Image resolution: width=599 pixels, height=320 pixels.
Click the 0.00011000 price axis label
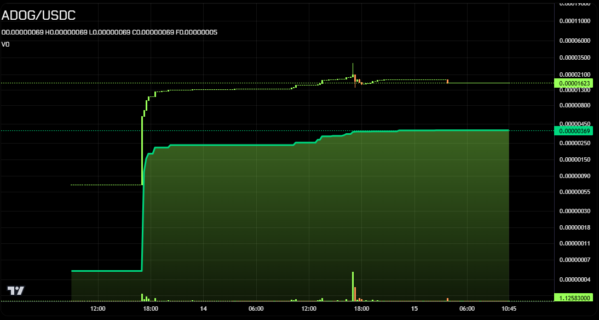[574, 21]
